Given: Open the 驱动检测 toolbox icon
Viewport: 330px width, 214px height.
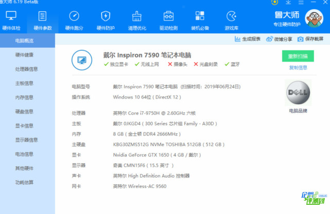Looking at the screenshot, I should pyautogui.click(x=168, y=16).
